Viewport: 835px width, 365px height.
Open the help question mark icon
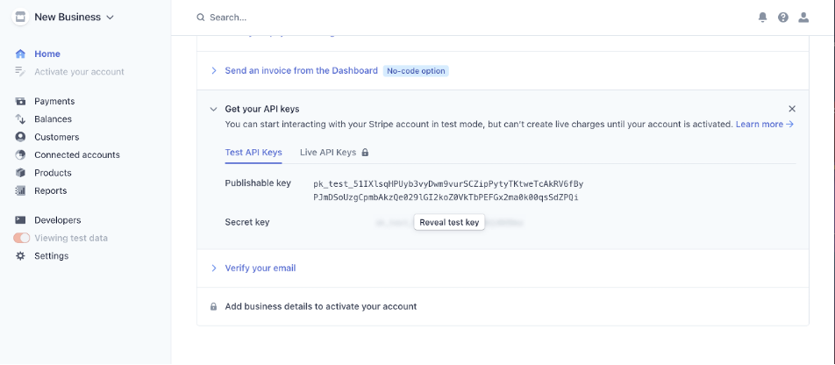pos(782,18)
